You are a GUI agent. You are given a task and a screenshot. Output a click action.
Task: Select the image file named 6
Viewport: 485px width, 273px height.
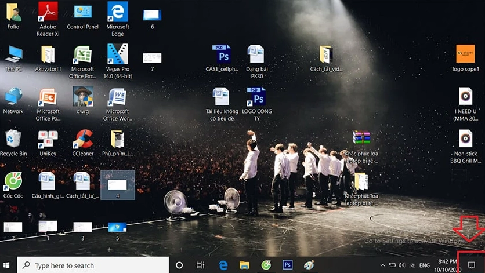point(152,19)
